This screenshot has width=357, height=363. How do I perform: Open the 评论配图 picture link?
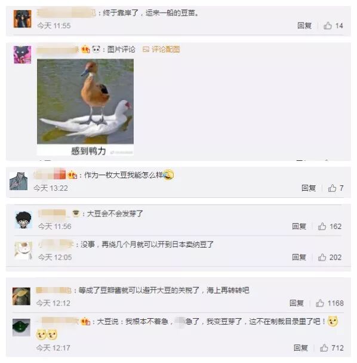(161, 49)
